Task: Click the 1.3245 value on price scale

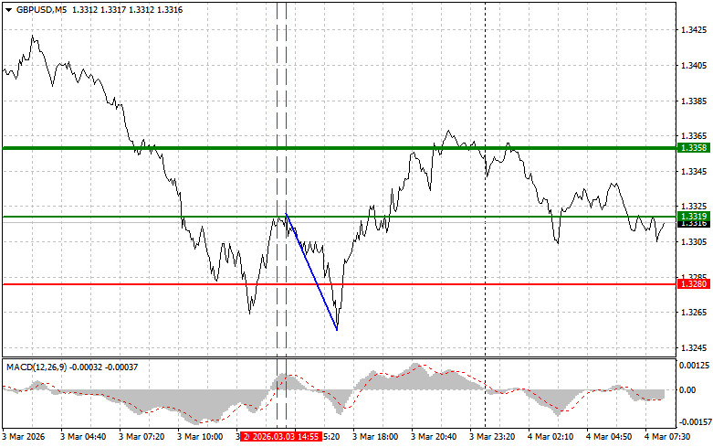Action: [689, 347]
